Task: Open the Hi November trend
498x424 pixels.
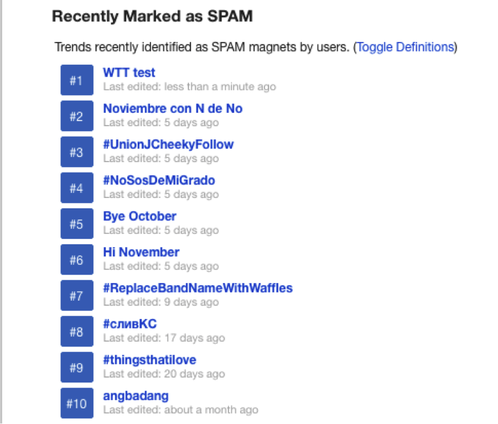Action: pos(141,252)
